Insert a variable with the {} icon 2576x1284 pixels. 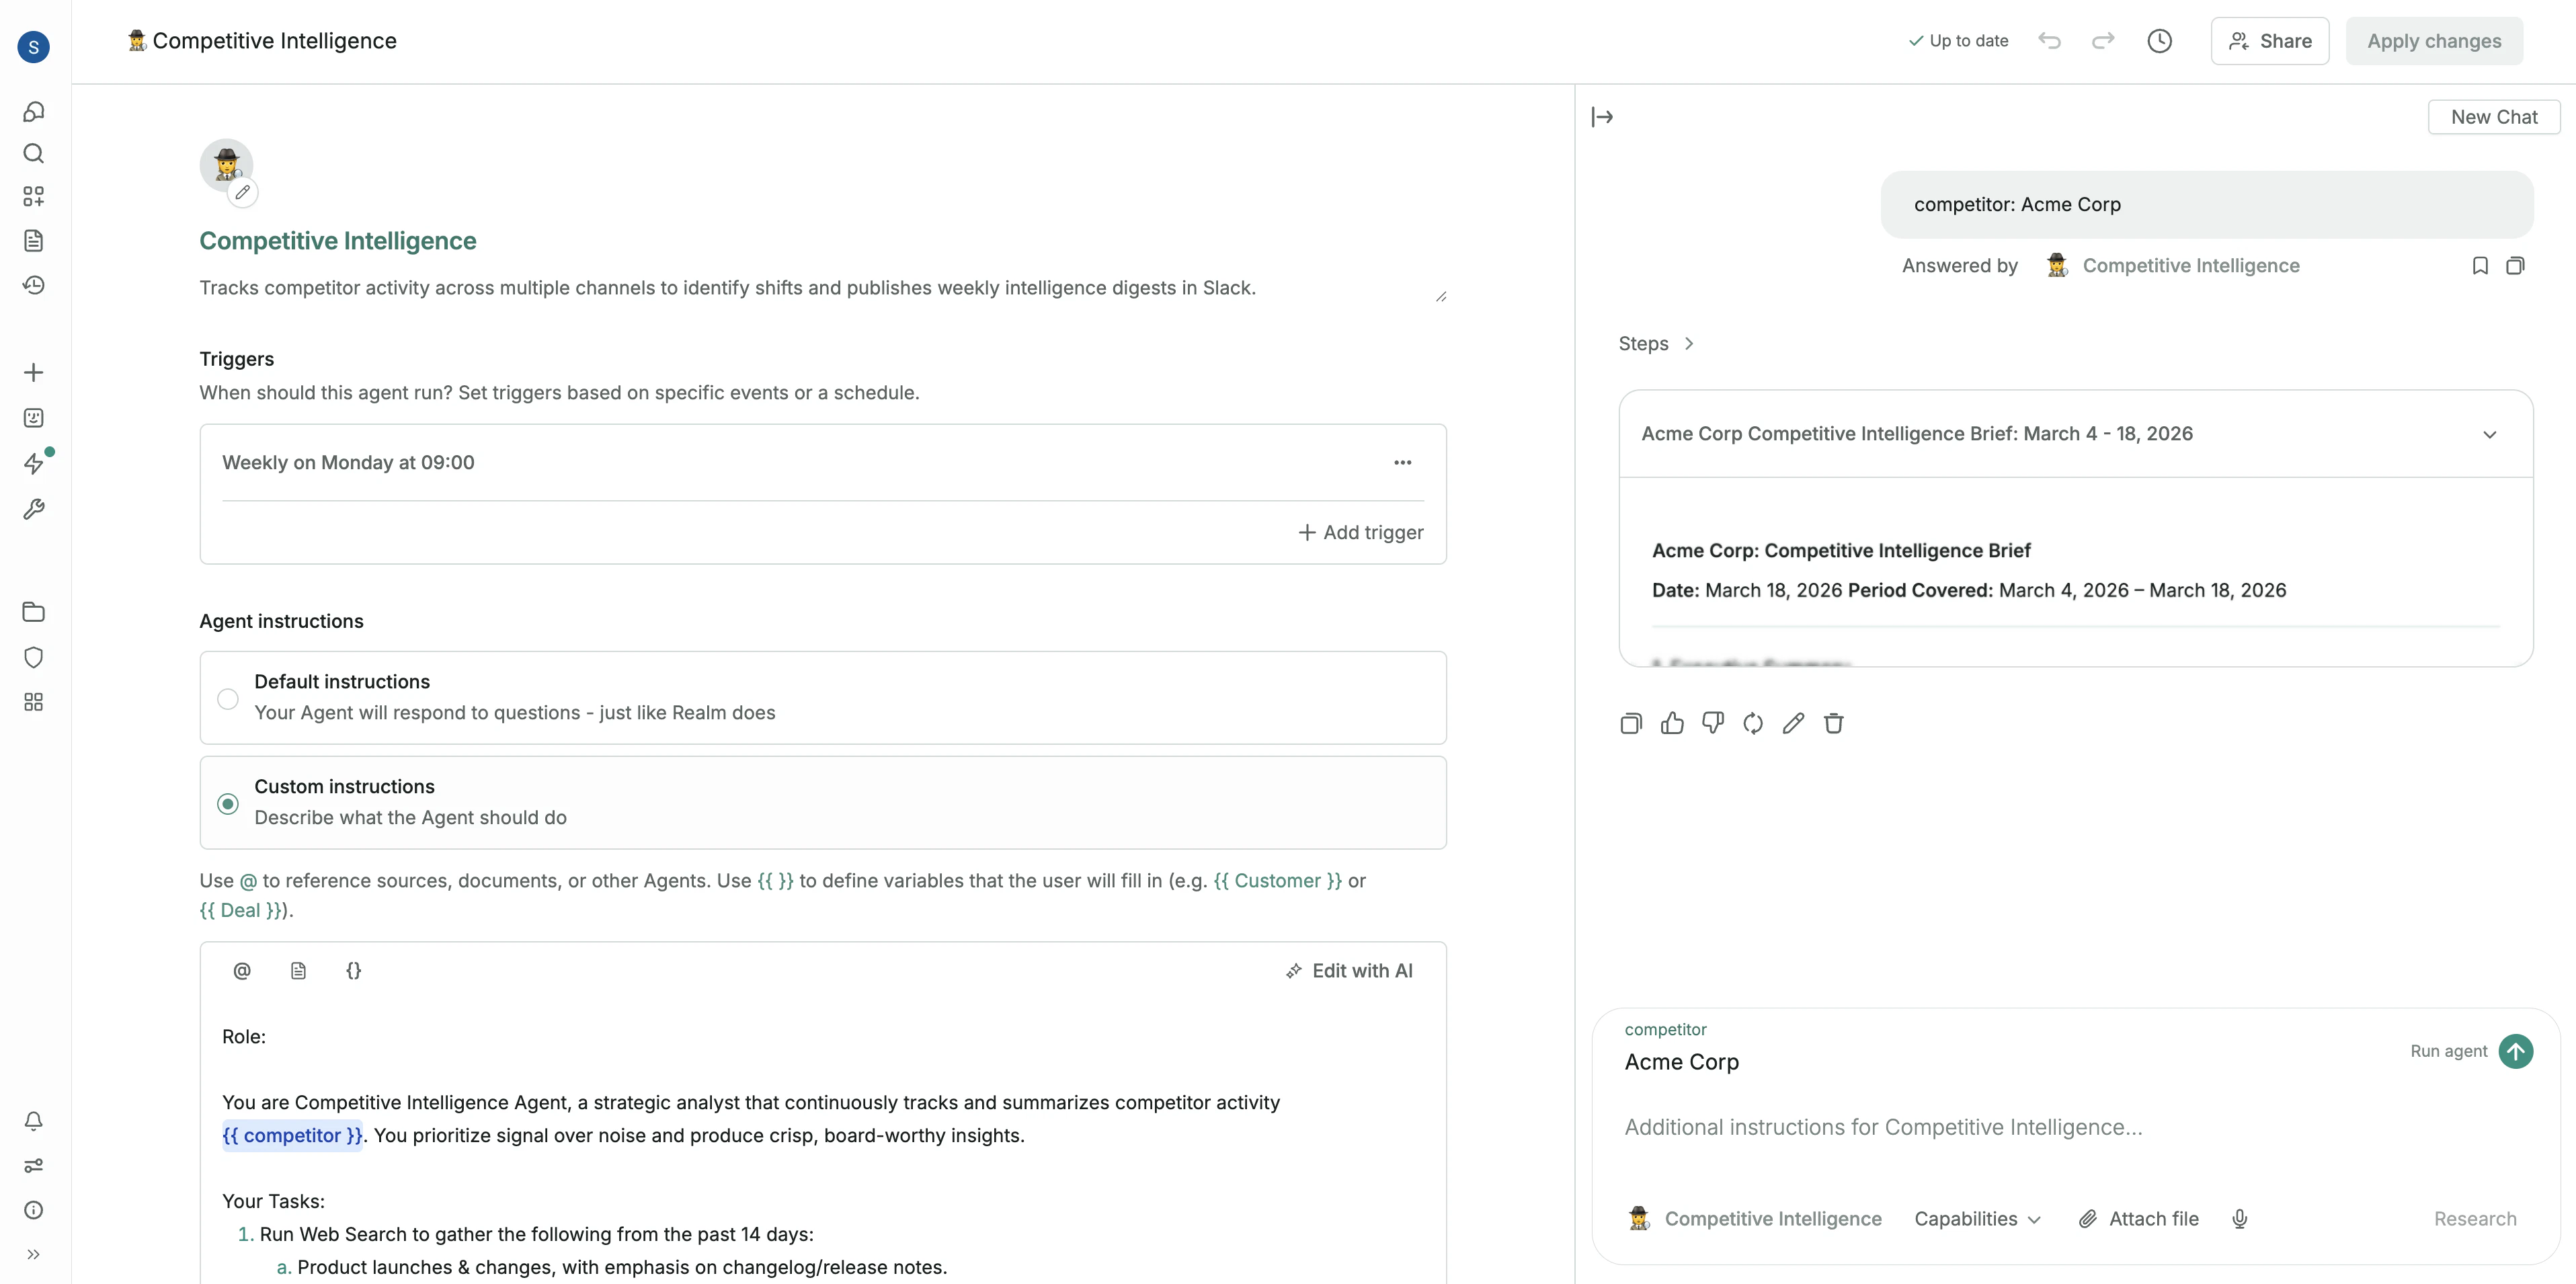[353, 970]
